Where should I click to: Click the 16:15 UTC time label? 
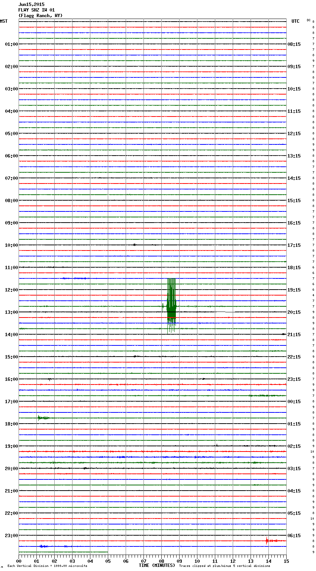294,223
